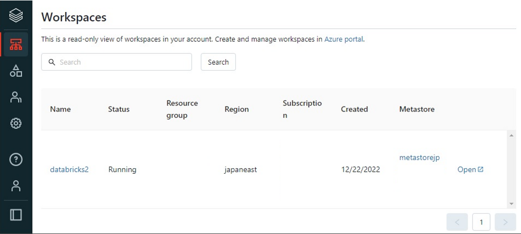Toggle the sidebar collapse panel icon
The image size is (521, 234).
[x=16, y=215]
